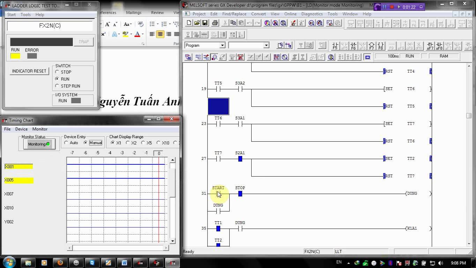Click the Save project toolbar icon

point(205,23)
